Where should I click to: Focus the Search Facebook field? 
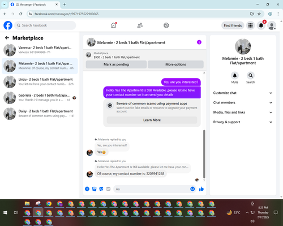coord(45,25)
